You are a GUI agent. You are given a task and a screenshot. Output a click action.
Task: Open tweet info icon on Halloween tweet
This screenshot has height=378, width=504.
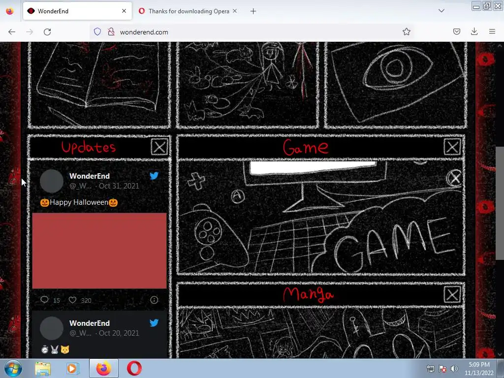coord(154,300)
